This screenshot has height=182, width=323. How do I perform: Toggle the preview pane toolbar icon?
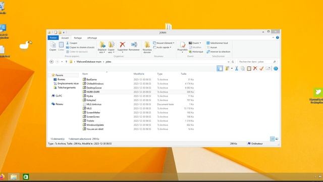click(x=220, y=69)
